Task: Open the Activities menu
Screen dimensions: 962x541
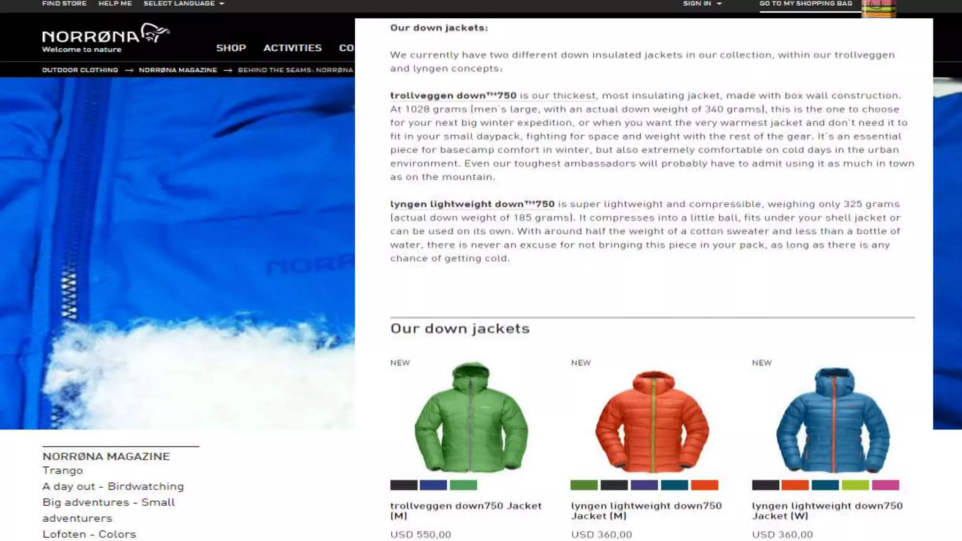Action: 292,48
